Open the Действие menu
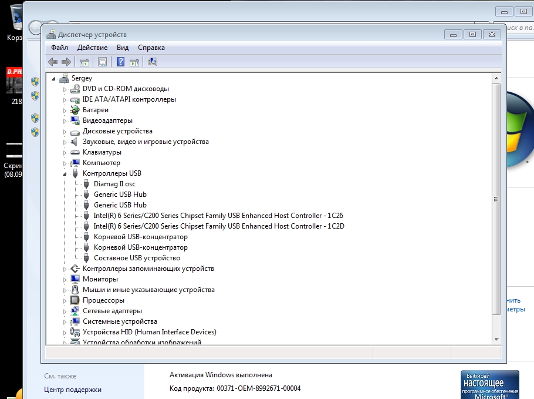This screenshot has width=534, height=399. click(x=92, y=48)
